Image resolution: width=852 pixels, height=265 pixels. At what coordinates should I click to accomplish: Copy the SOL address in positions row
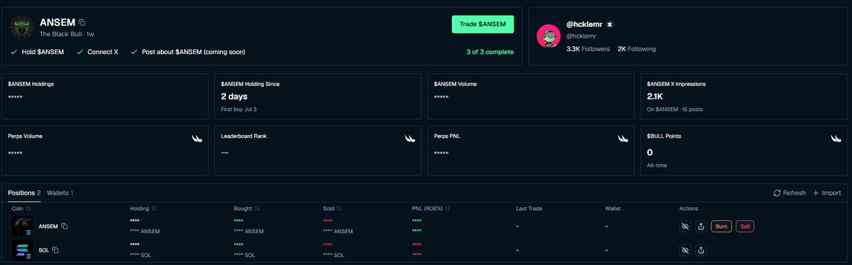tap(55, 250)
